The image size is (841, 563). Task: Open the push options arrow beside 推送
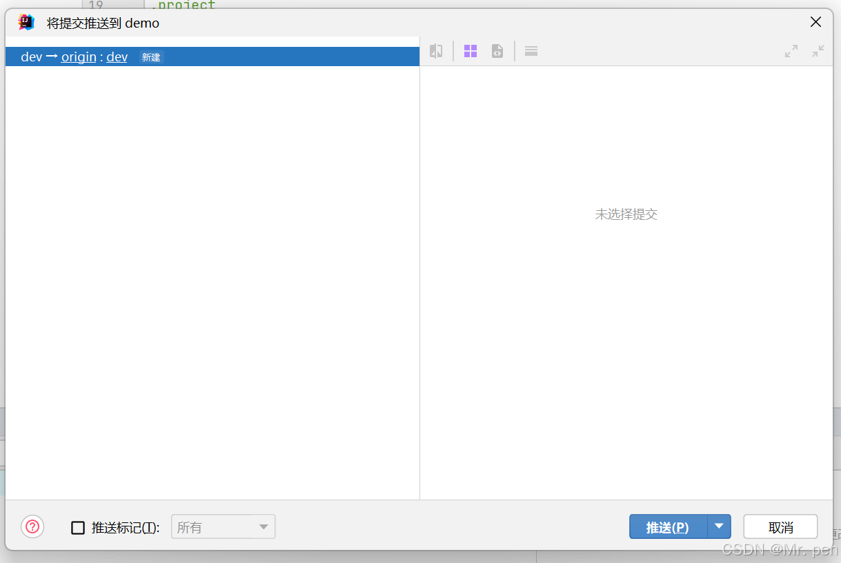coord(719,526)
